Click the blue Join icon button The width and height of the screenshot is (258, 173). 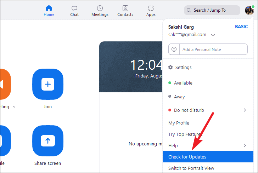[48, 84]
